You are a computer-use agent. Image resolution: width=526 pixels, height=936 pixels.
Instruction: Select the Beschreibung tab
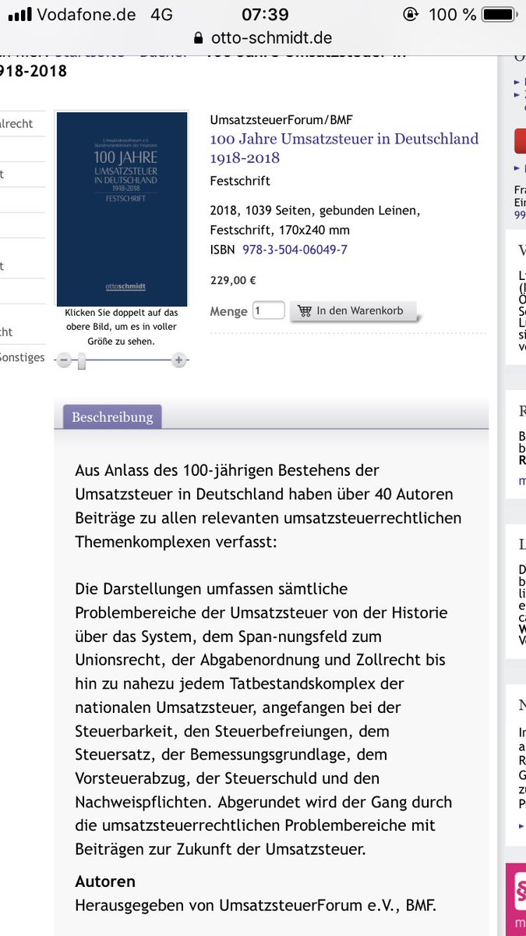[x=112, y=417]
